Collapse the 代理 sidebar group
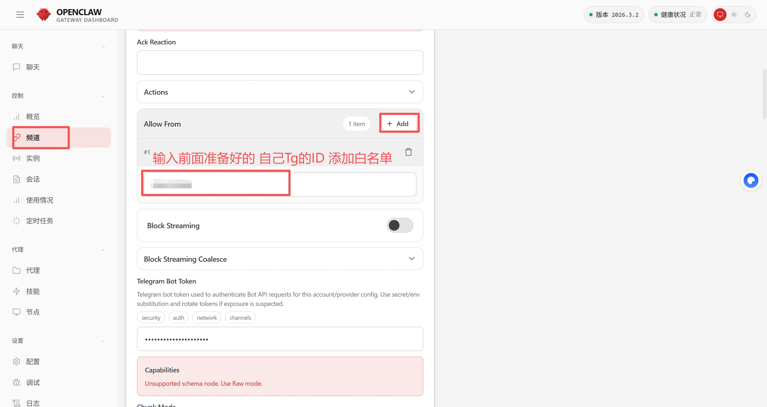The height and width of the screenshot is (407, 767). 103,250
